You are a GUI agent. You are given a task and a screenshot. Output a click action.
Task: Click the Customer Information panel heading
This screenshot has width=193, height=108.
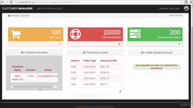click(x=34, y=52)
